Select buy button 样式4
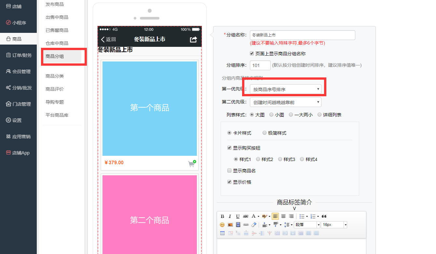436x254 pixels. (302, 159)
